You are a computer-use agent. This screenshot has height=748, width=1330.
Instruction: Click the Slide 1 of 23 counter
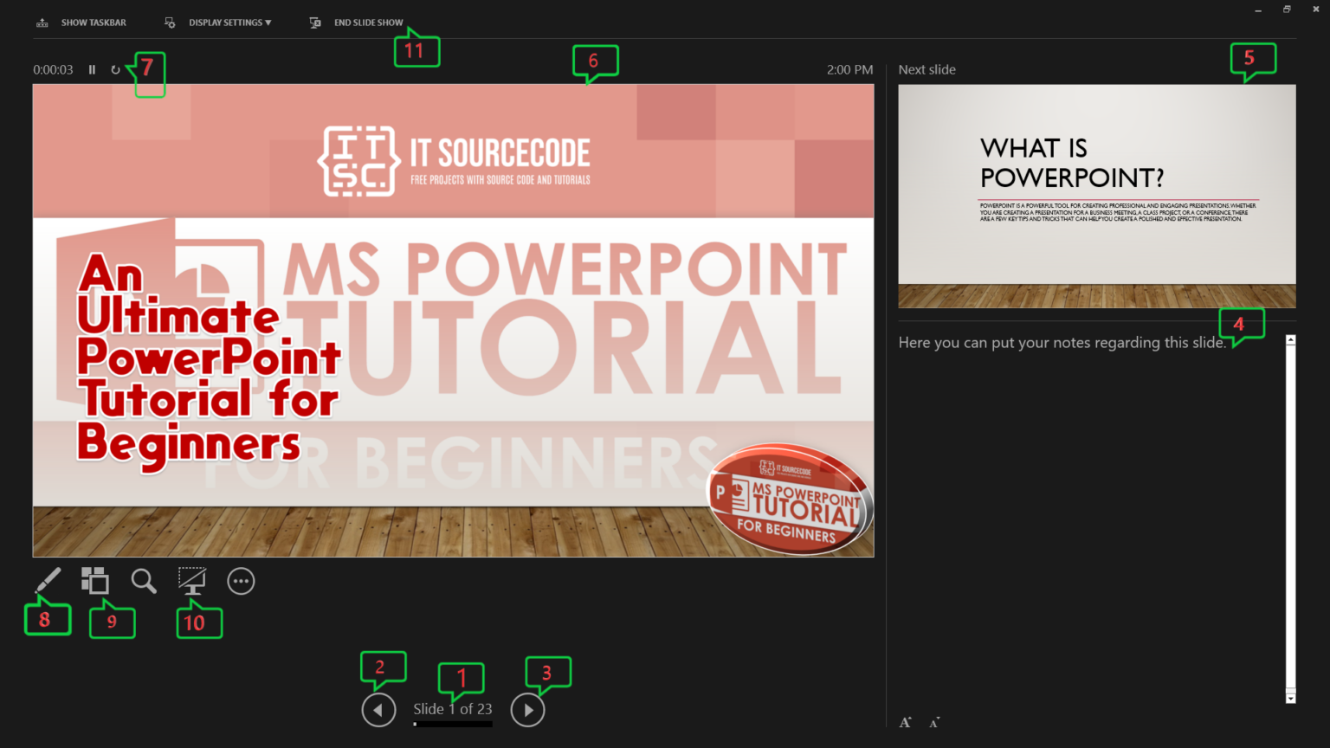[452, 708]
